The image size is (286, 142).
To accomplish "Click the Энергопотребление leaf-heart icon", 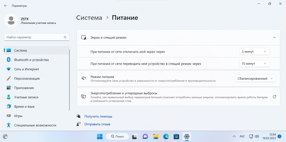I will click(x=83, y=96).
